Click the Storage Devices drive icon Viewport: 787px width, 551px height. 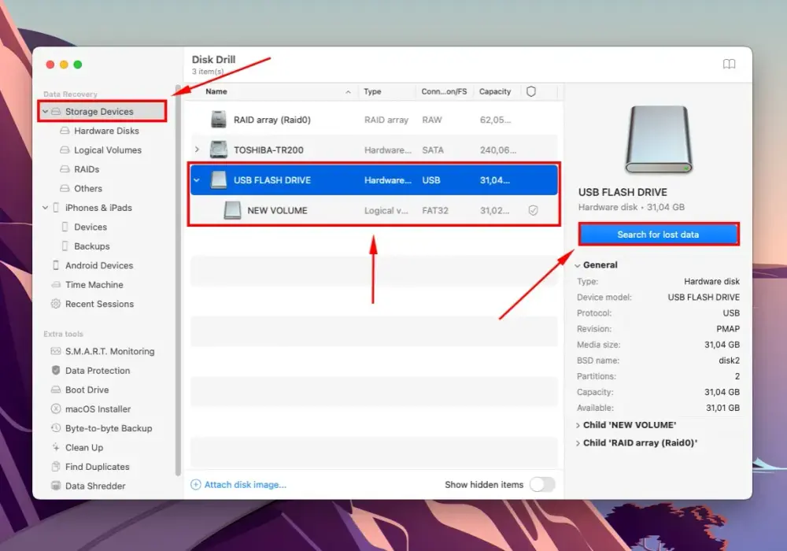point(56,112)
